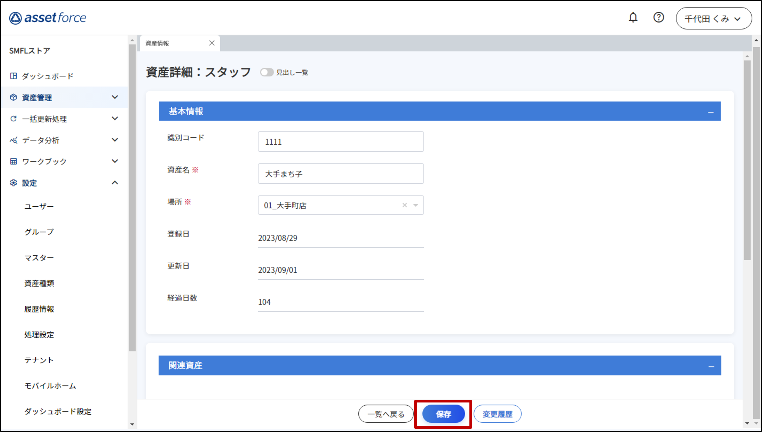Image resolution: width=762 pixels, height=432 pixels.
Task: Click the notification bell icon
Action: (633, 18)
